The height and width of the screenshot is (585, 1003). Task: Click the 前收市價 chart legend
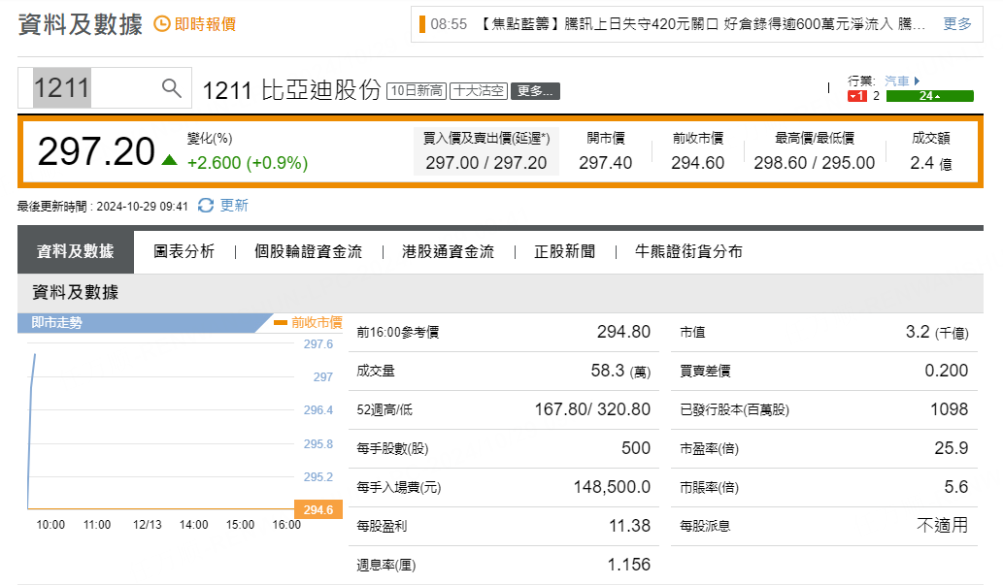tap(309, 322)
